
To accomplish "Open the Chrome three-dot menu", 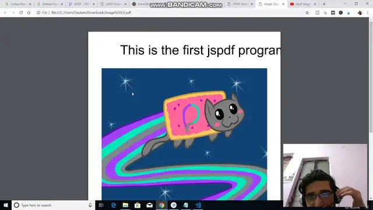I will [x=368, y=13].
